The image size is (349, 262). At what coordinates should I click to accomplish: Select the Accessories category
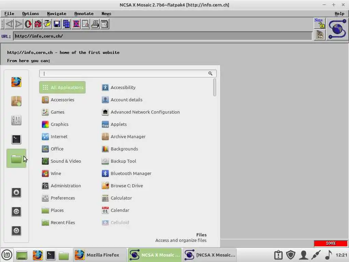pos(62,100)
